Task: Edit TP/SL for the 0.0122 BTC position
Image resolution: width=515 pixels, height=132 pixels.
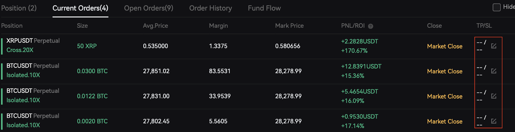Action: pyautogui.click(x=493, y=96)
